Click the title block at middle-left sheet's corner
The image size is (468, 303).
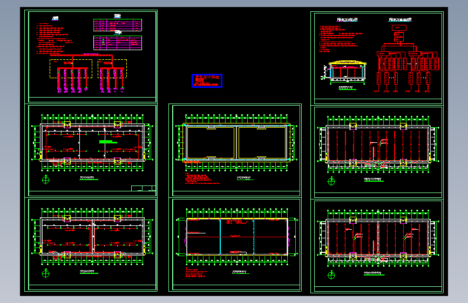pos(143,188)
